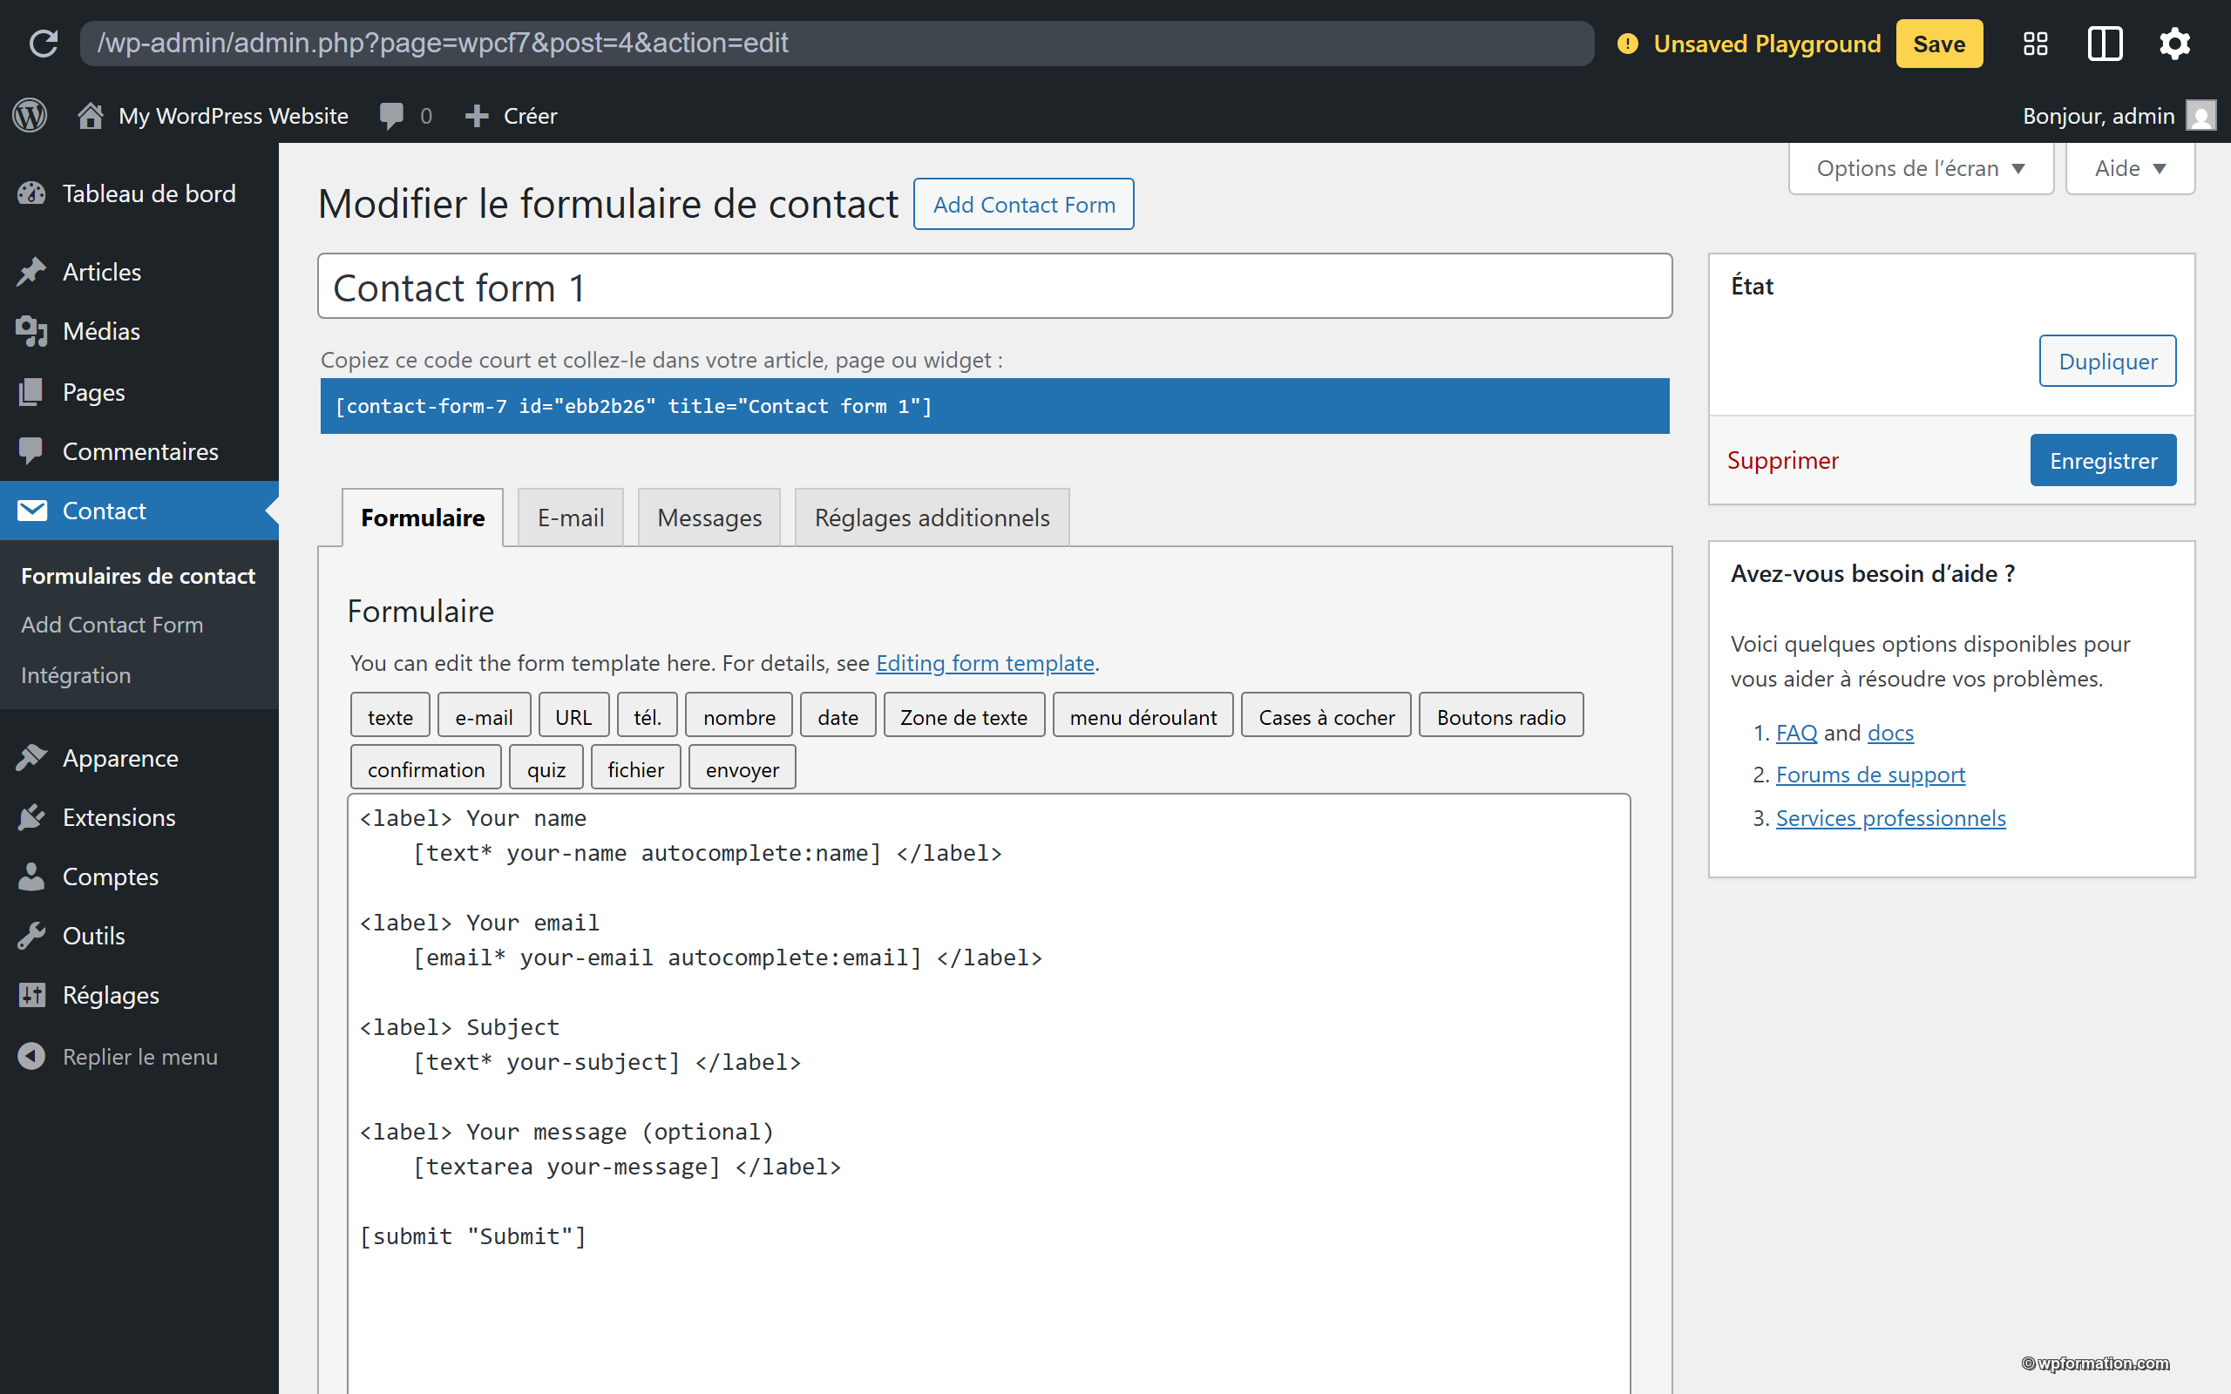Expand Options de l'écran dropdown
The width and height of the screenshot is (2231, 1394).
1922,168
